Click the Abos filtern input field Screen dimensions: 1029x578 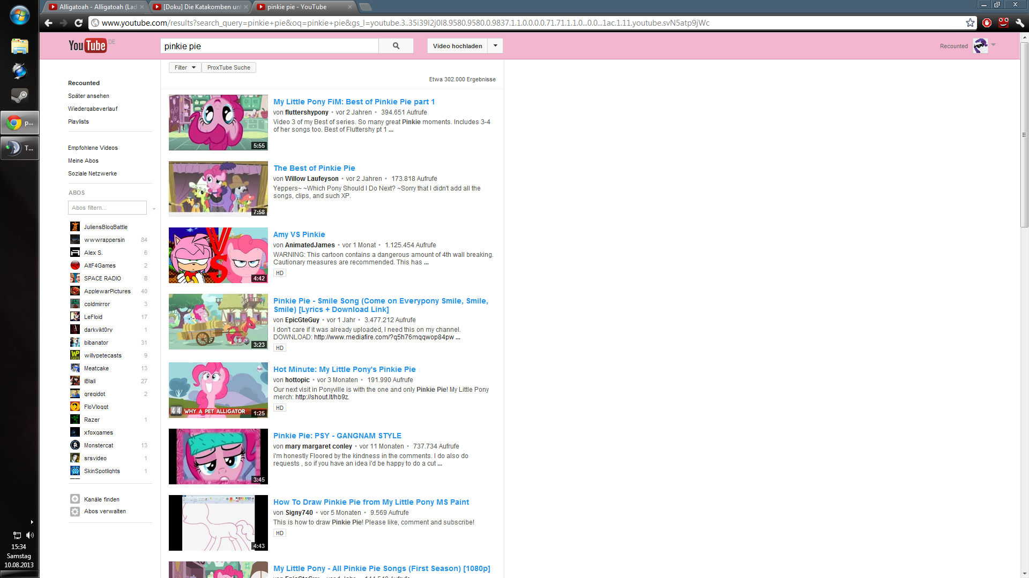[x=107, y=208]
